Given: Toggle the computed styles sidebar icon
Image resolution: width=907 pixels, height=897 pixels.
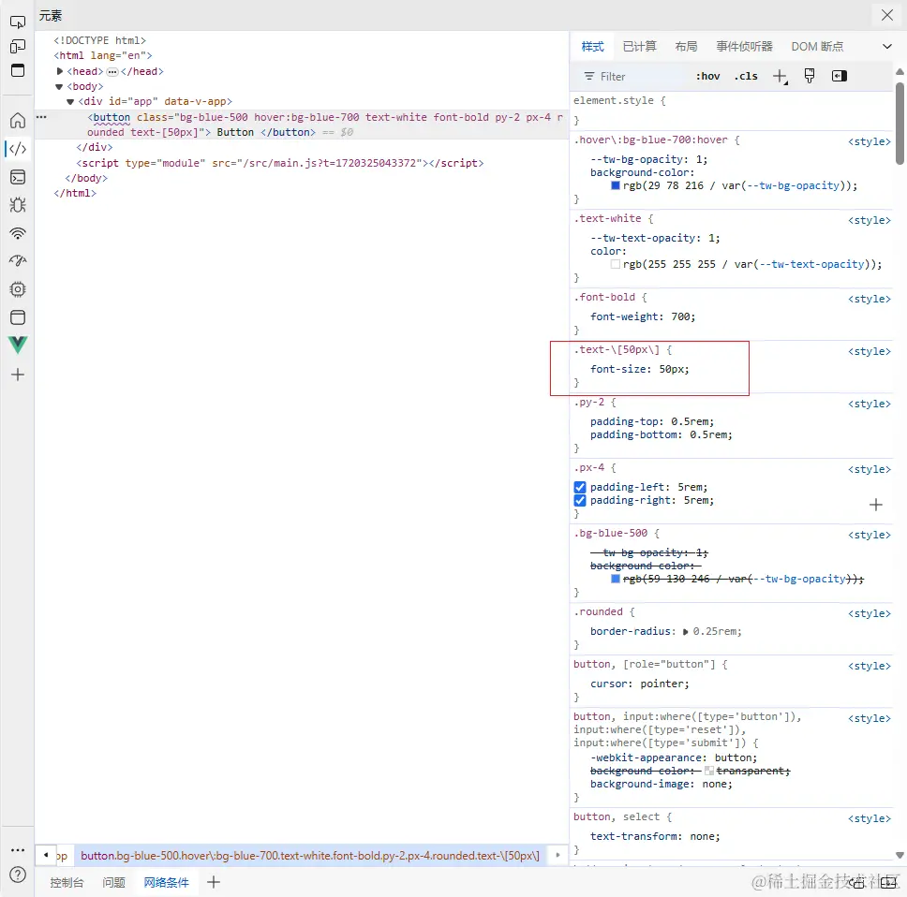Looking at the screenshot, I should [x=840, y=76].
